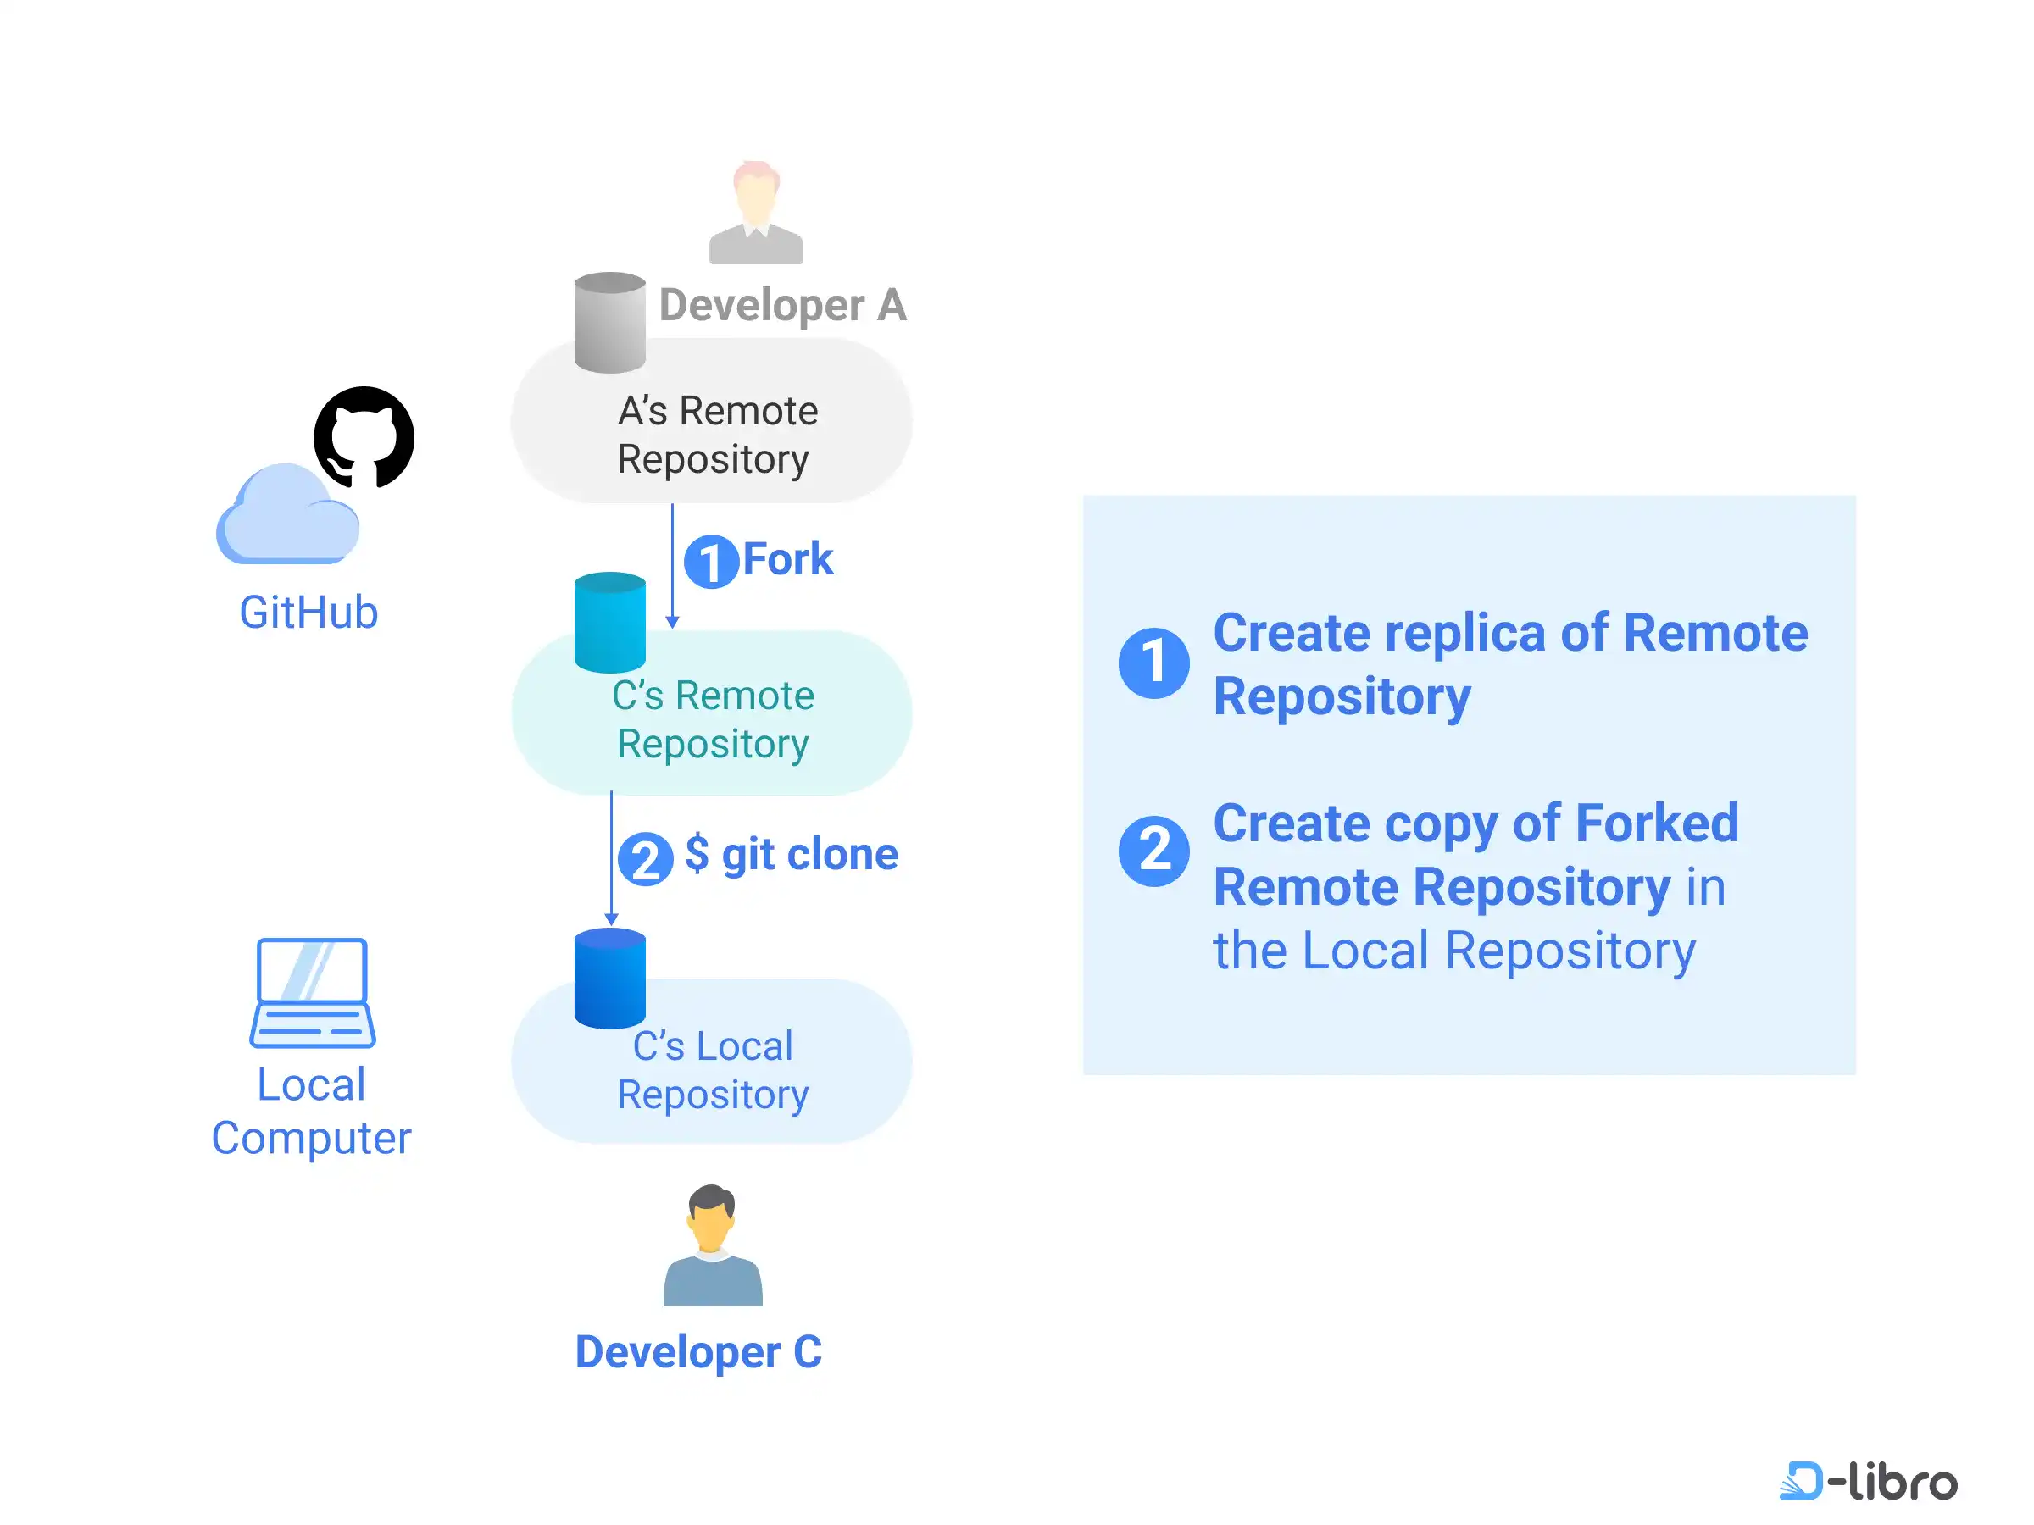This screenshot has height=1525, width=2034.
Task: Click legend number 2 circle badge
Action: click(1154, 851)
